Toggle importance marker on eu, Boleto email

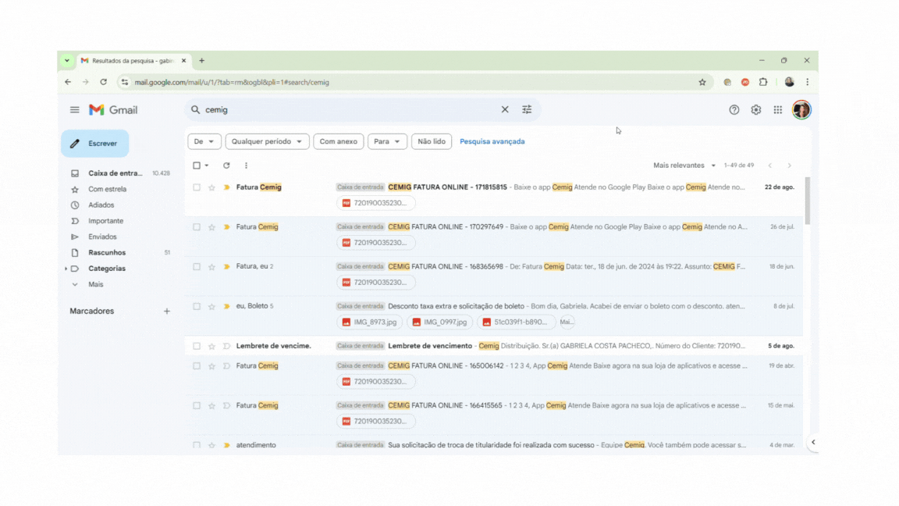click(x=226, y=306)
